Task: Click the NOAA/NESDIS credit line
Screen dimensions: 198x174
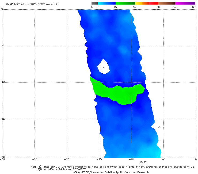Action: point(111,172)
